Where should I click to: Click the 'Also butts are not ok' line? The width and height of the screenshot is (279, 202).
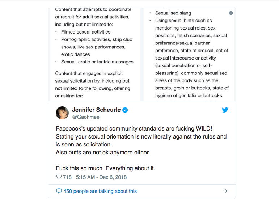pyautogui.click(x=103, y=152)
